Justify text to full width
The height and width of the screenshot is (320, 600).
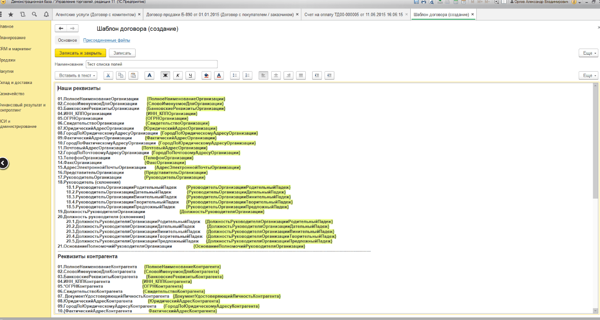tap(301, 75)
